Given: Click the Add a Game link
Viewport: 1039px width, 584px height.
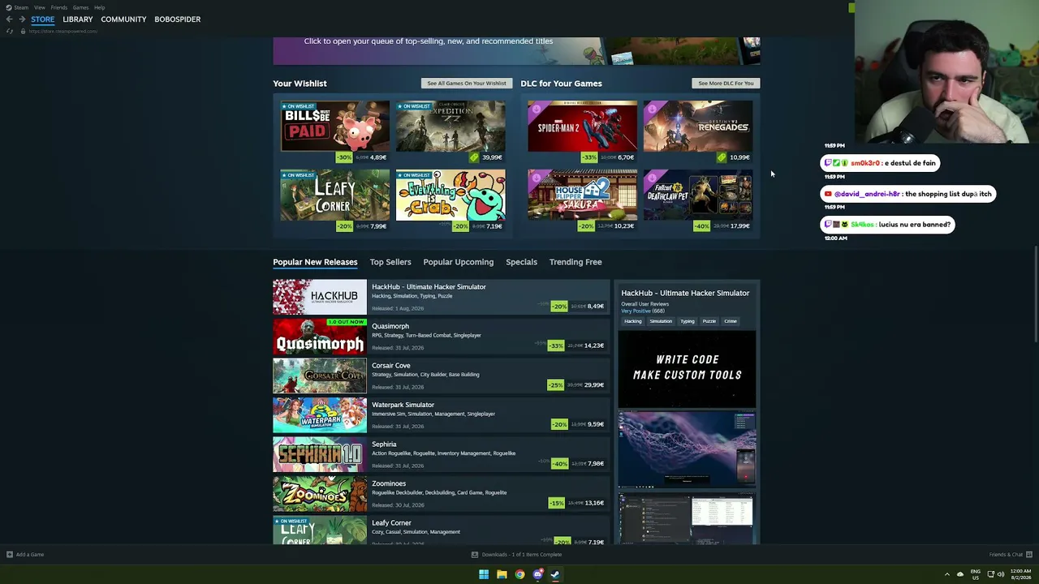Looking at the screenshot, I should (30, 555).
